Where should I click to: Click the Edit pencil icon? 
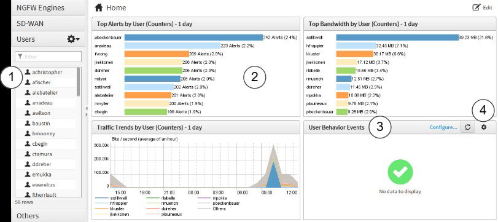coord(477,7)
